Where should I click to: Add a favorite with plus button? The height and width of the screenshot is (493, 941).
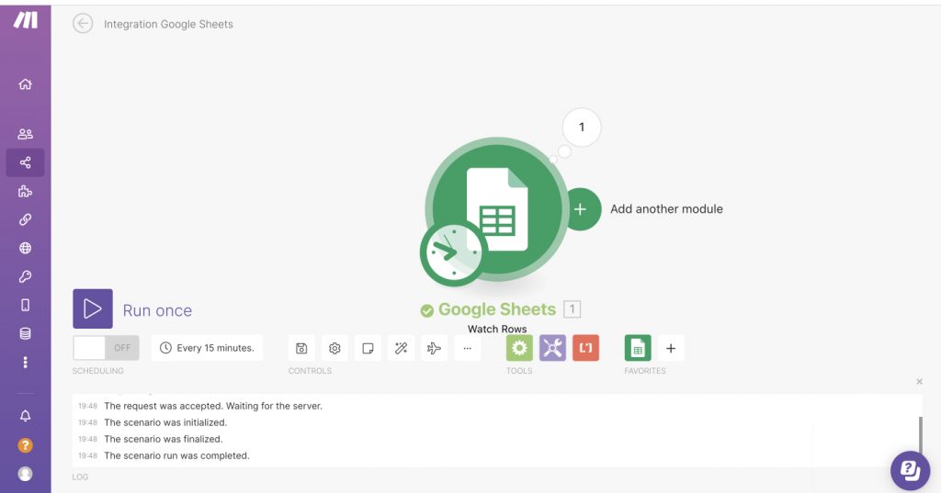click(x=671, y=348)
